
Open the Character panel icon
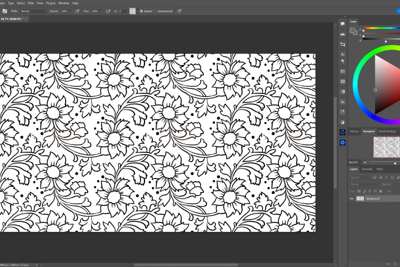coord(343,54)
